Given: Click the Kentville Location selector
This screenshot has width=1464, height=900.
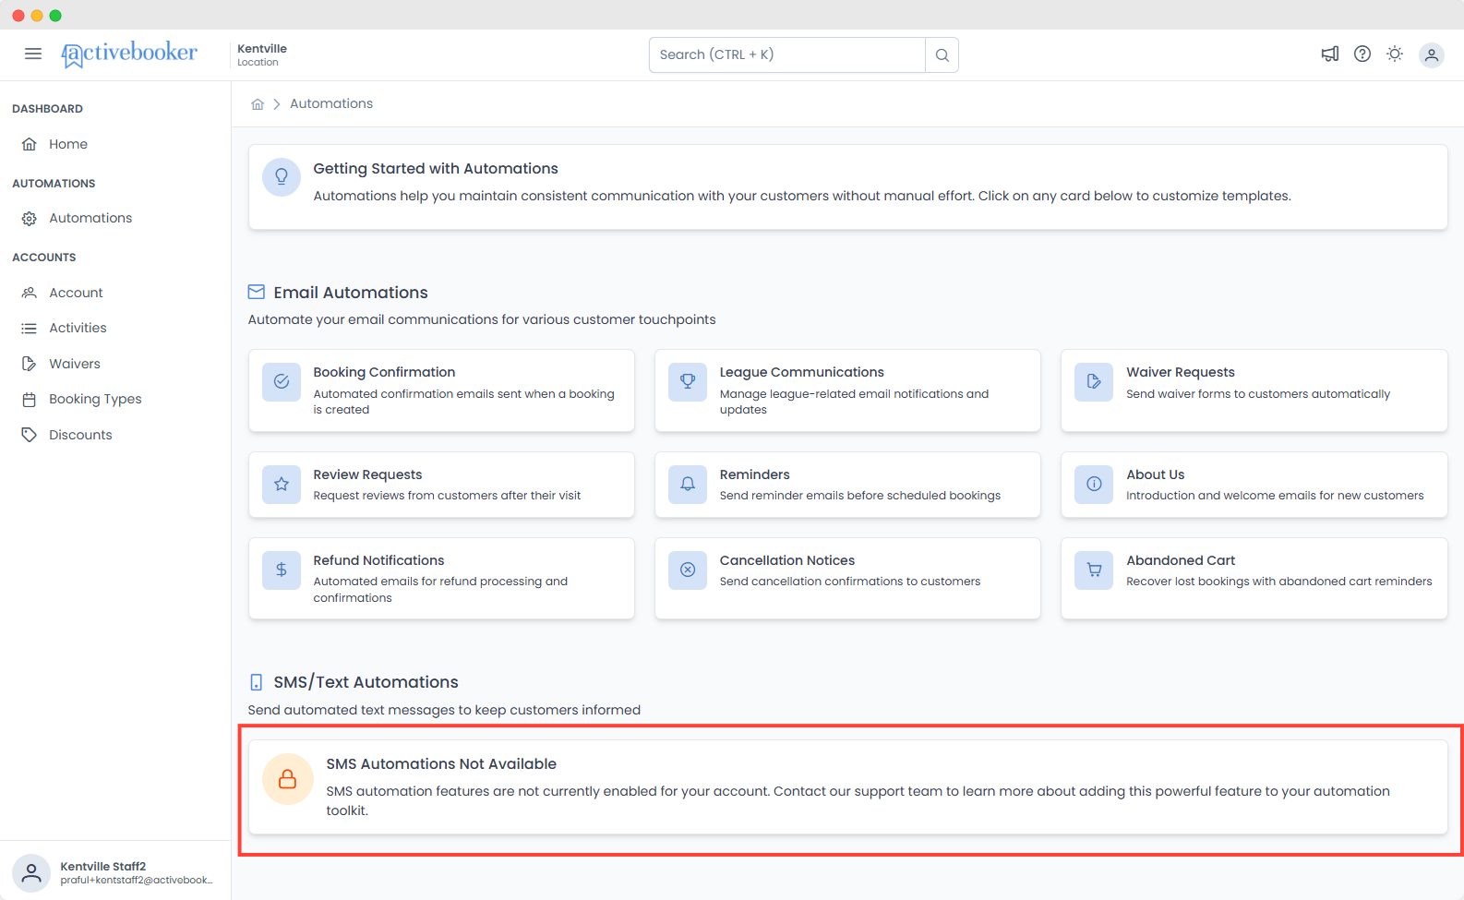Looking at the screenshot, I should [x=262, y=55].
